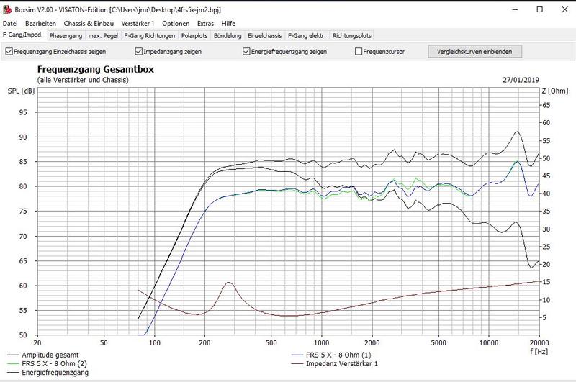Open the Bearbeiten menu

[x=40, y=24]
